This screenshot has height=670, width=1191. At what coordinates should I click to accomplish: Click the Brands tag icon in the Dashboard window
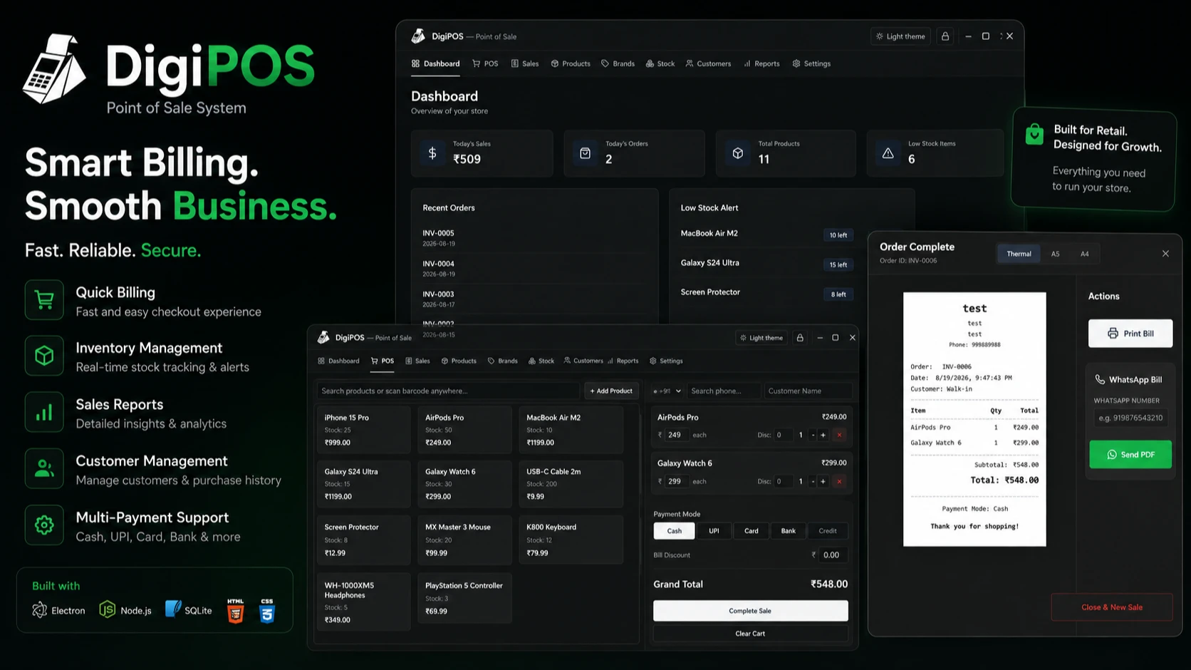tap(605, 63)
